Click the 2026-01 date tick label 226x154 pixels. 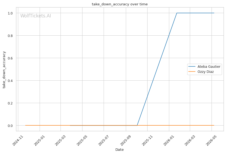click(x=168, y=140)
